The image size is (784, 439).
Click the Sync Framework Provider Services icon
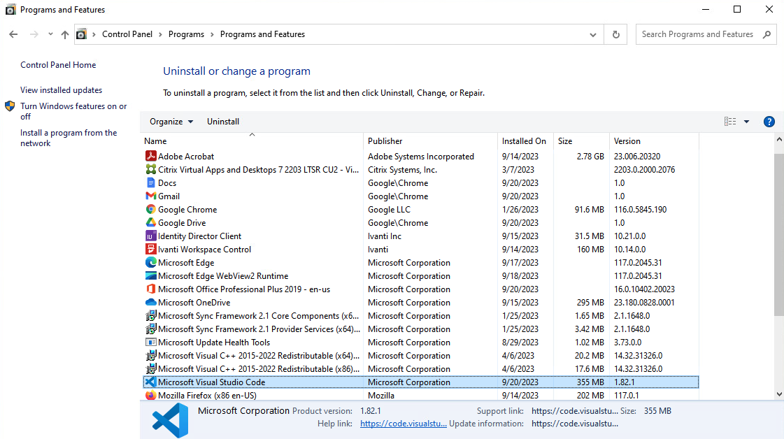click(150, 329)
